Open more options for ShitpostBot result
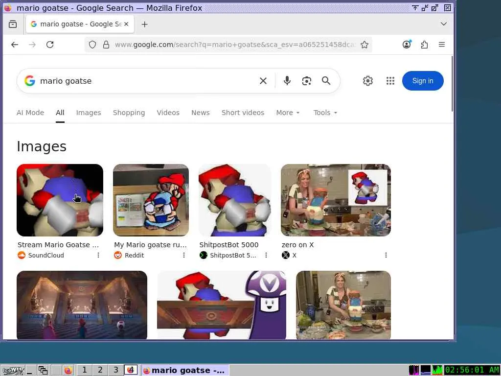The image size is (501, 376). (266, 255)
